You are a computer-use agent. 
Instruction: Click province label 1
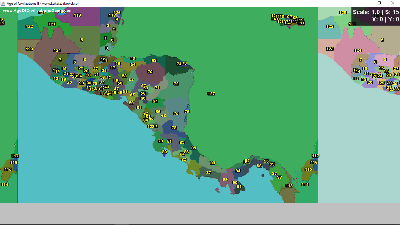106,38
